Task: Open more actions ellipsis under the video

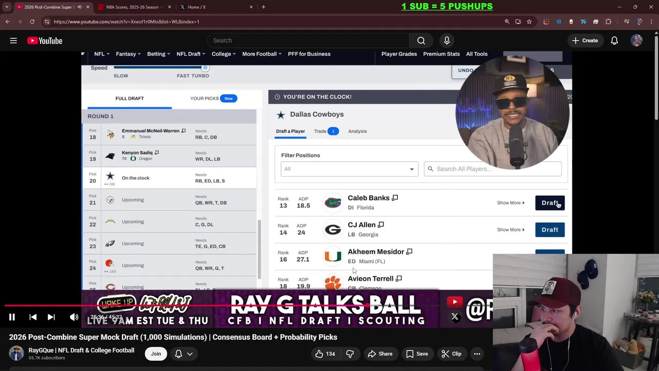Action: pyautogui.click(x=477, y=354)
